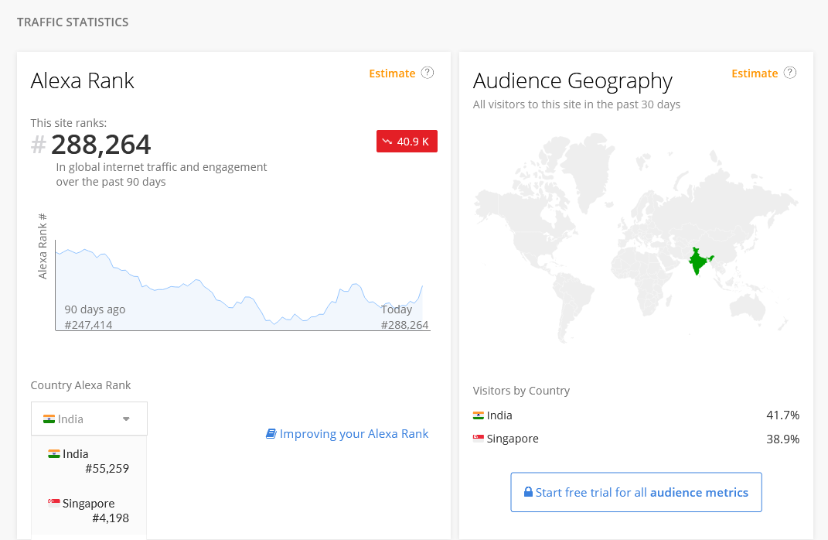Click the Singapore flag in Visitors by Country
The height and width of the screenshot is (540, 828).
479,439
